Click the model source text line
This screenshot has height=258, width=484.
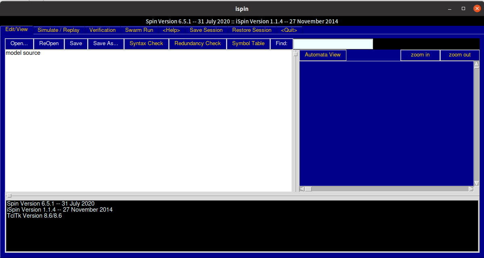(23, 53)
